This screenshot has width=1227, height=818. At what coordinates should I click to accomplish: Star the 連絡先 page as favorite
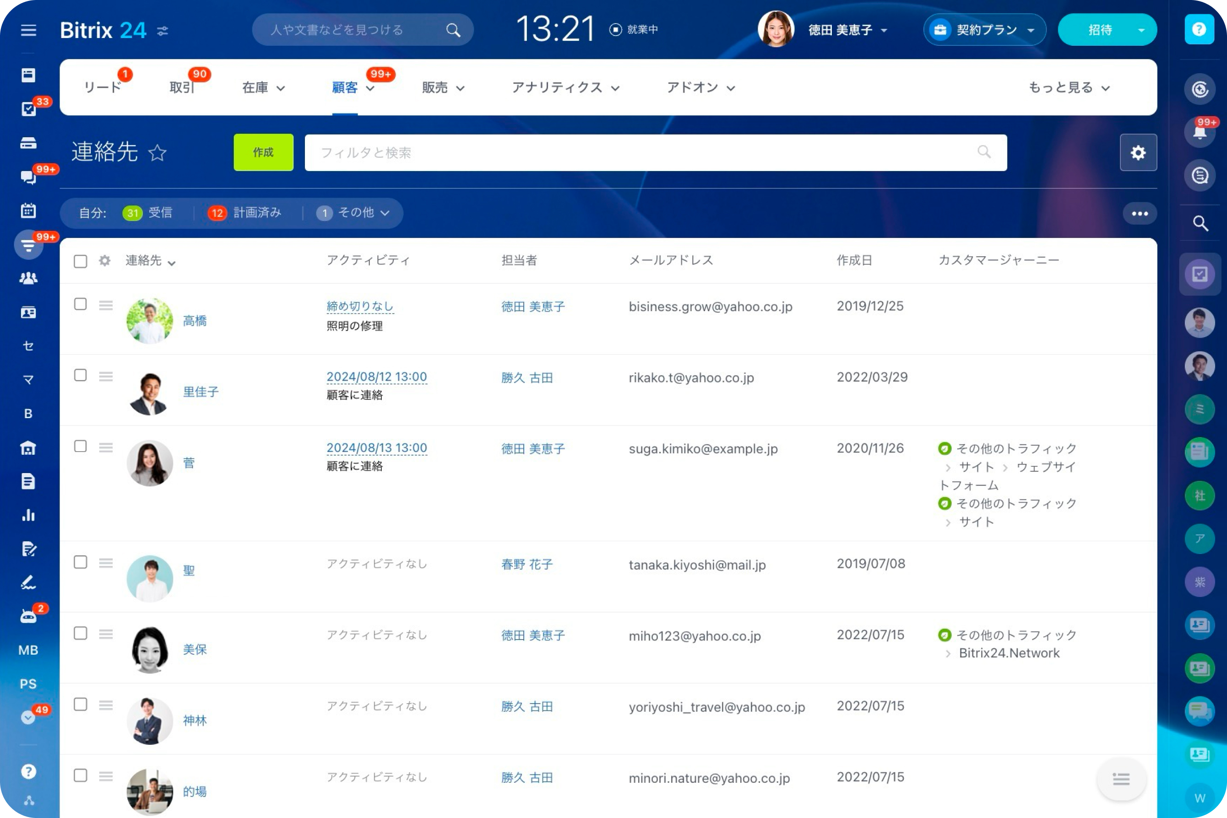(x=157, y=153)
